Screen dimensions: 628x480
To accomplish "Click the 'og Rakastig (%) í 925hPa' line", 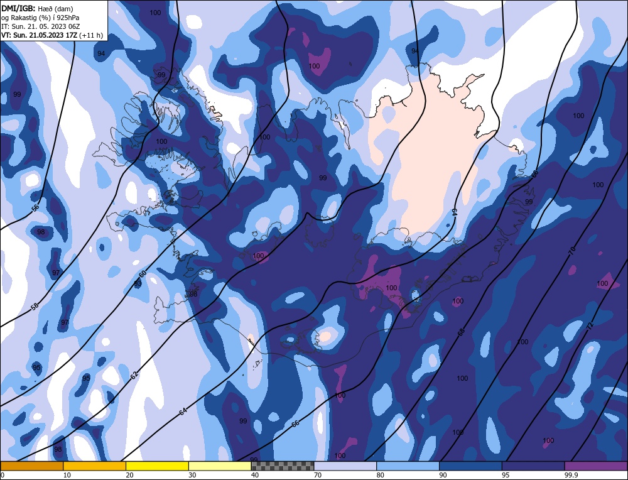I will [40, 18].
